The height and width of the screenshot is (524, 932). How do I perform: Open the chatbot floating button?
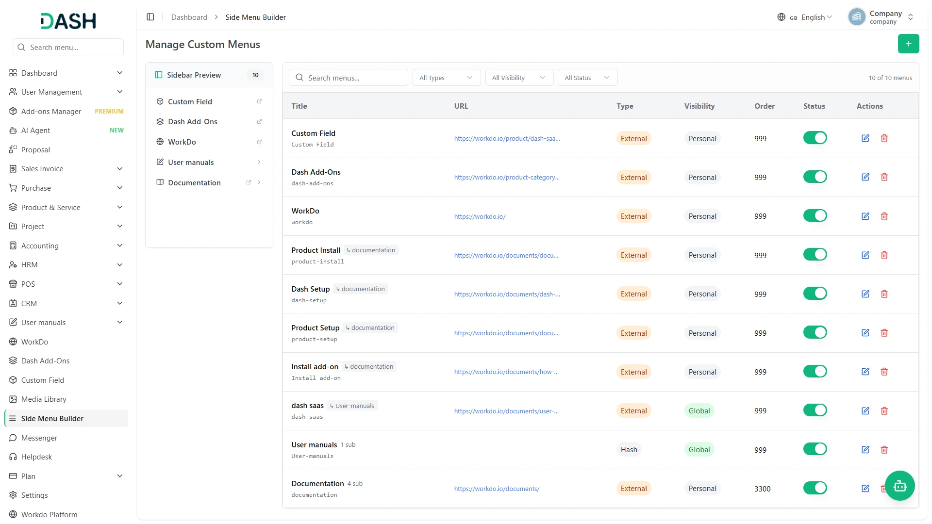[900, 486]
